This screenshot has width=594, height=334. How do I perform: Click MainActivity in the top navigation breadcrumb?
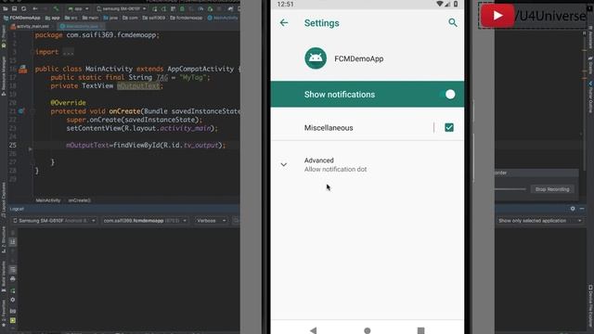coord(223,18)
